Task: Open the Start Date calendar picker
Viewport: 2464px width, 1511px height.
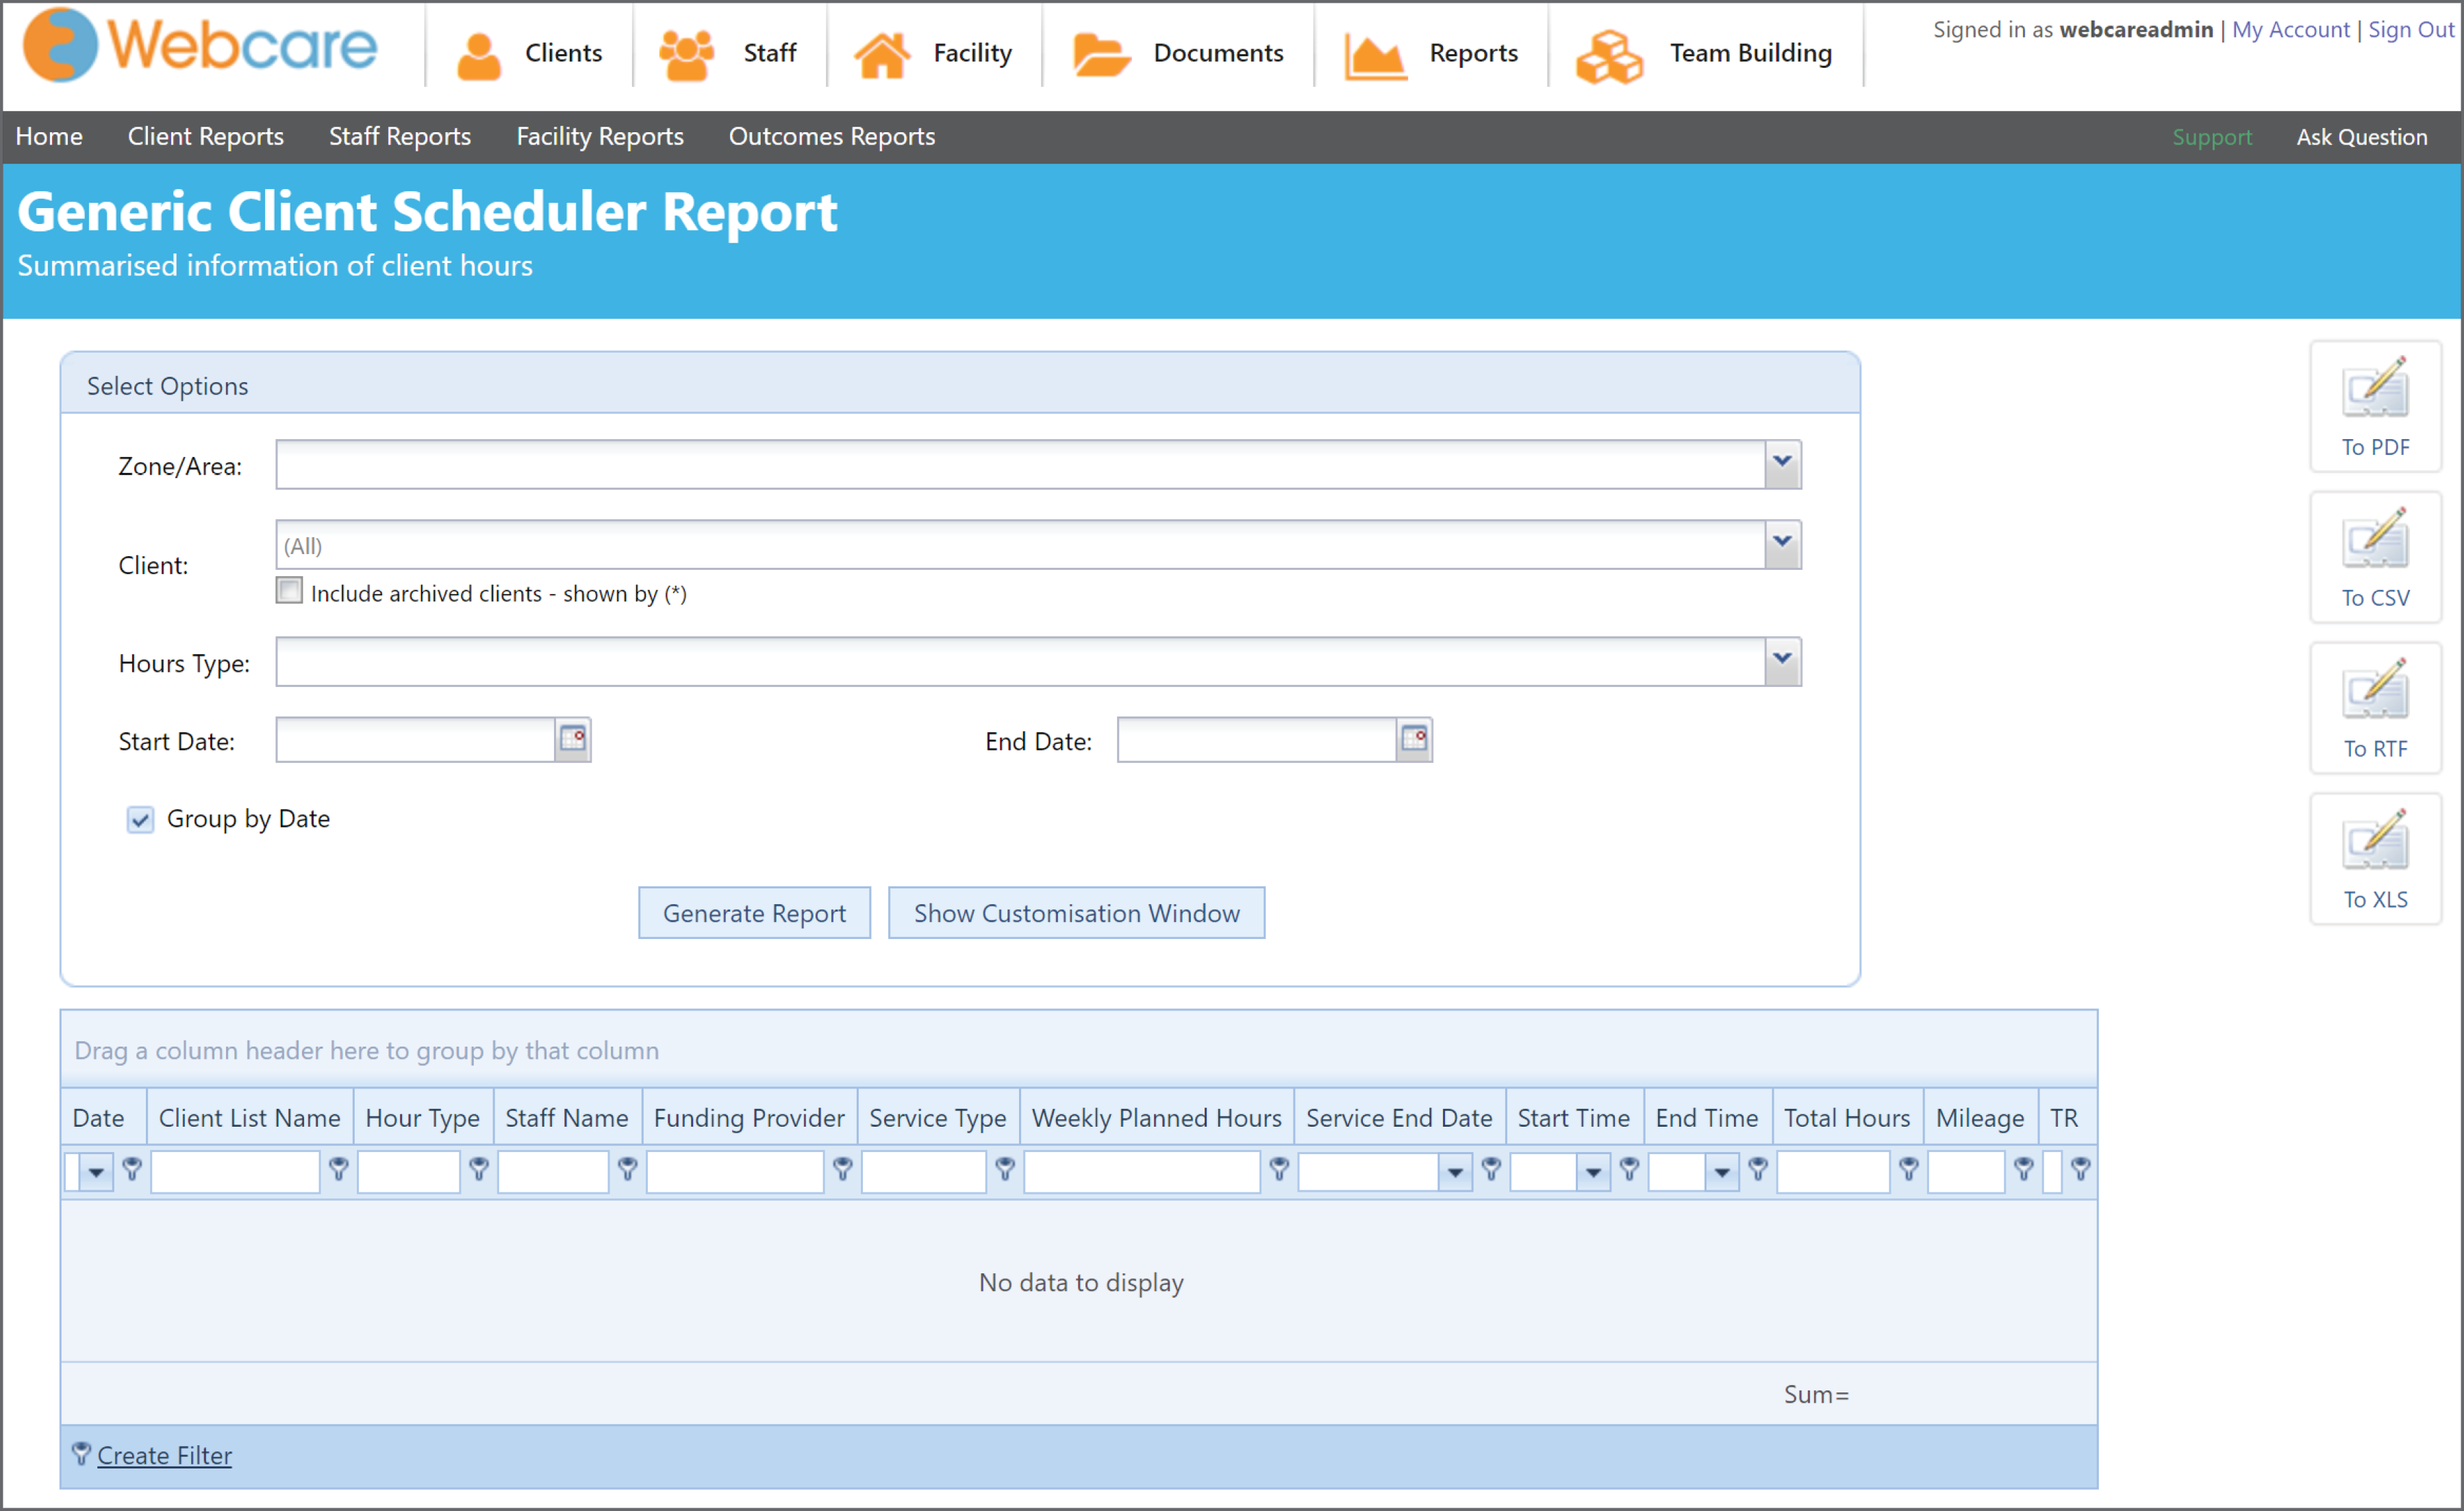Action: [x=573, y=739]
